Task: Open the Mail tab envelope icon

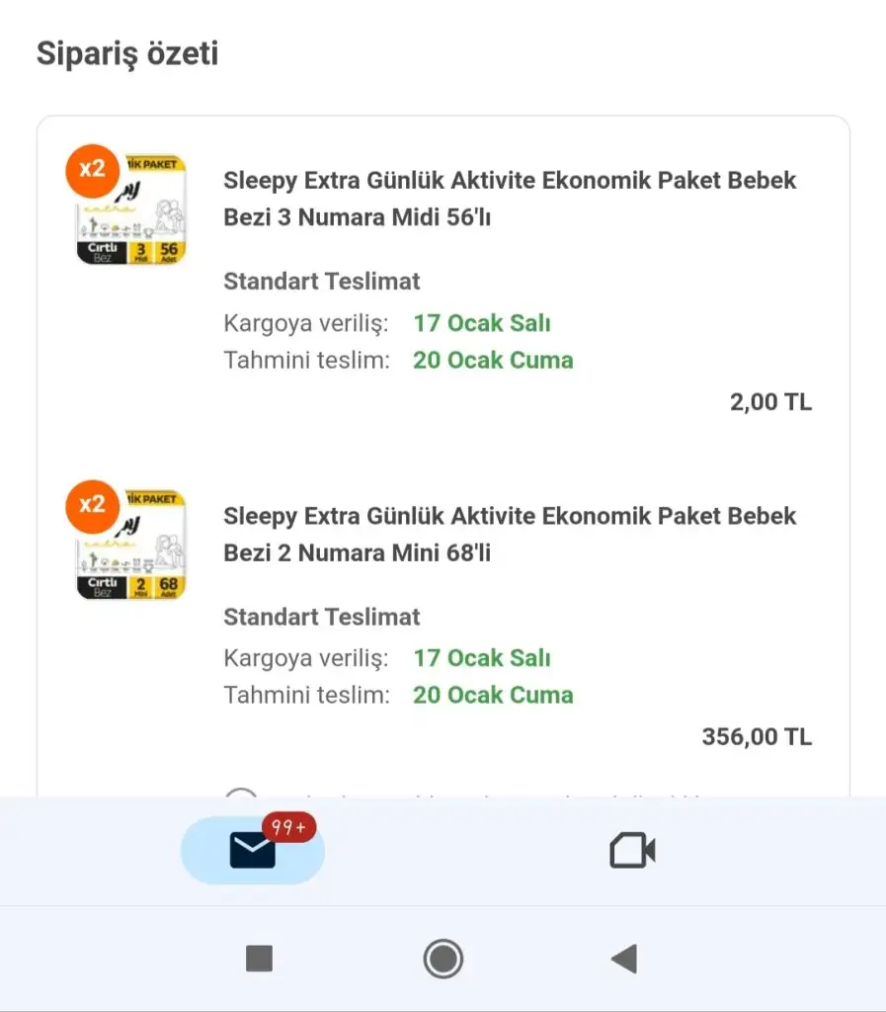Action: tap(252, 850)
